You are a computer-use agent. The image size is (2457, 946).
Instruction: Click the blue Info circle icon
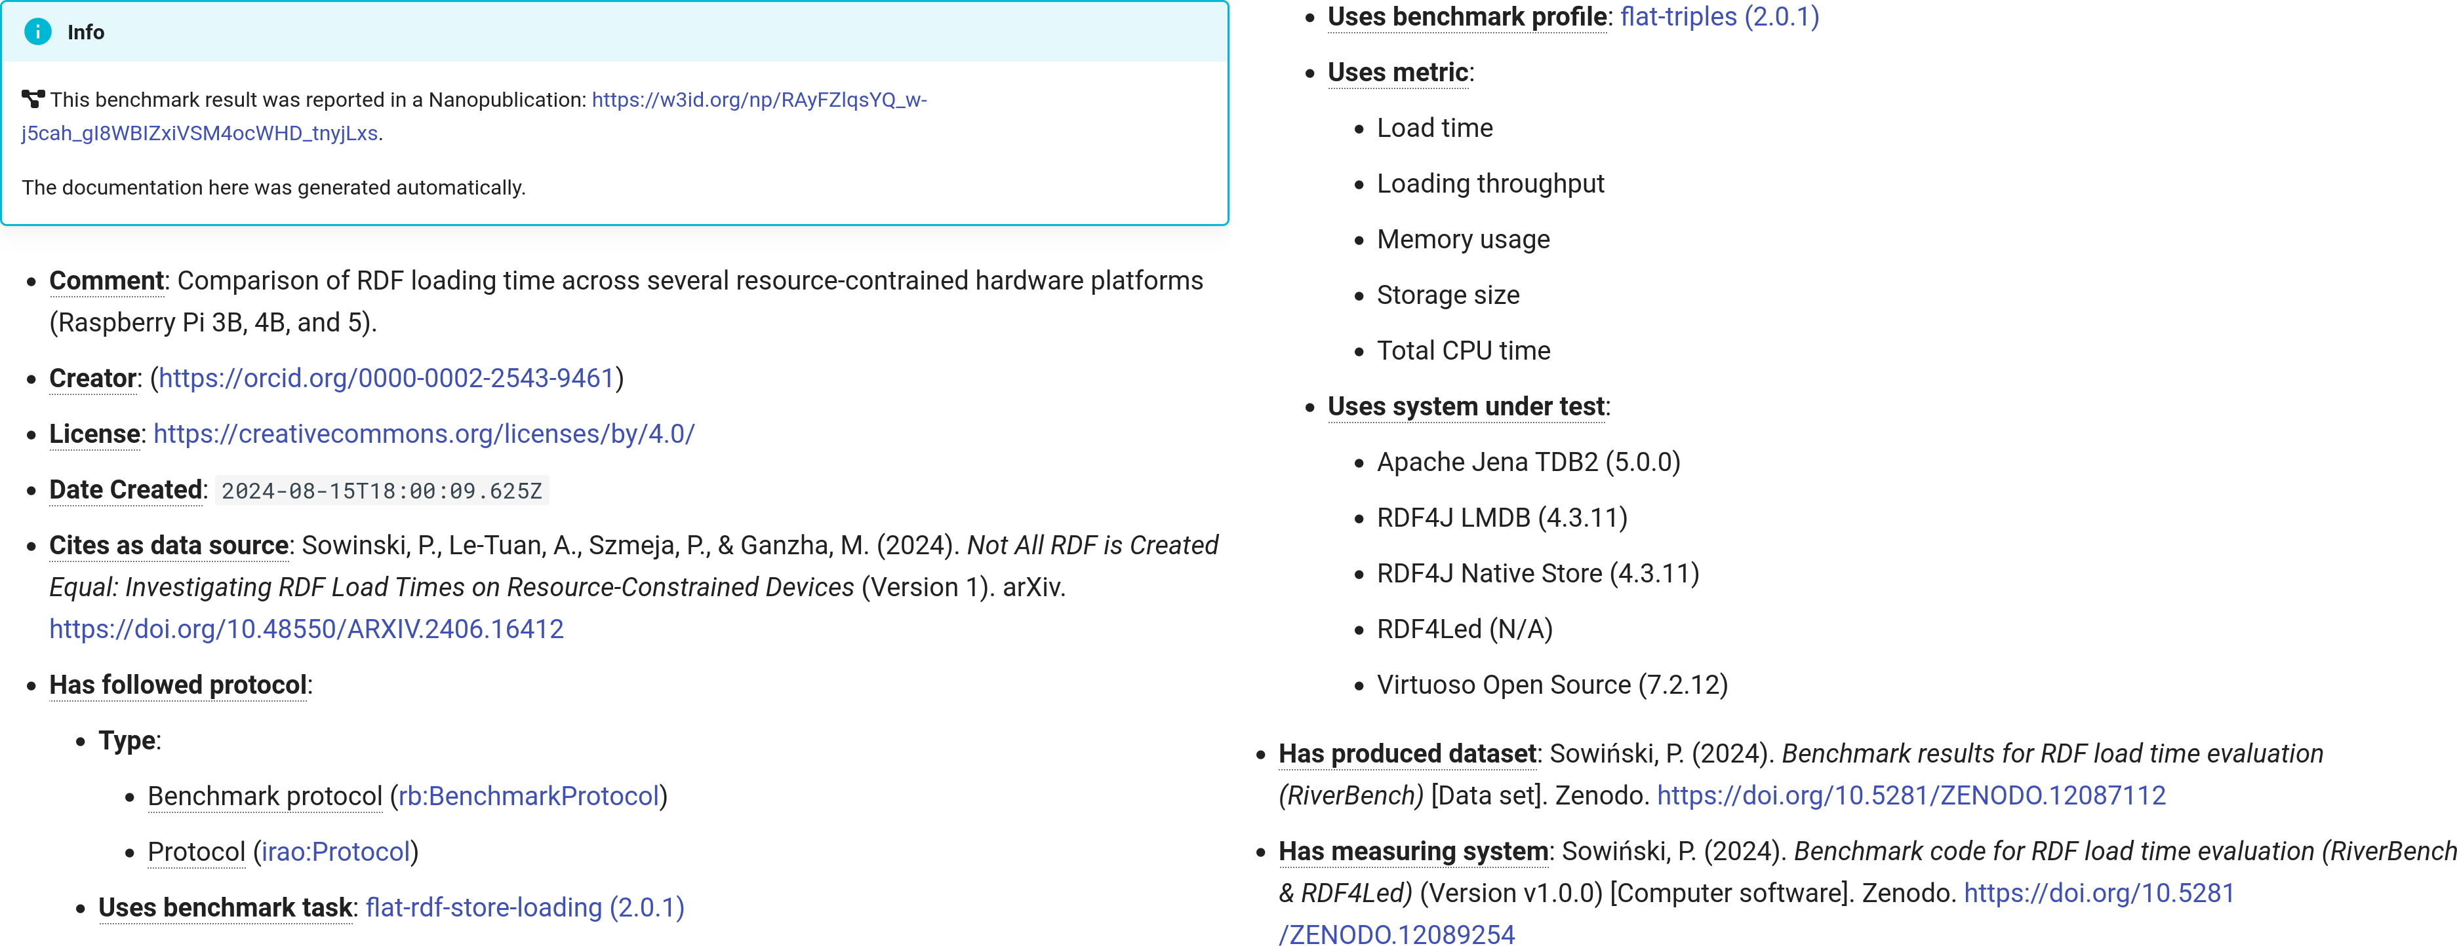pyautogui.click(x=37, y=31)
